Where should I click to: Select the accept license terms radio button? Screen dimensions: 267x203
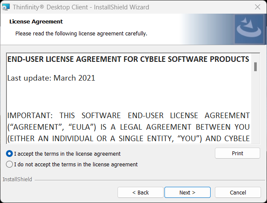pos(9,154)
